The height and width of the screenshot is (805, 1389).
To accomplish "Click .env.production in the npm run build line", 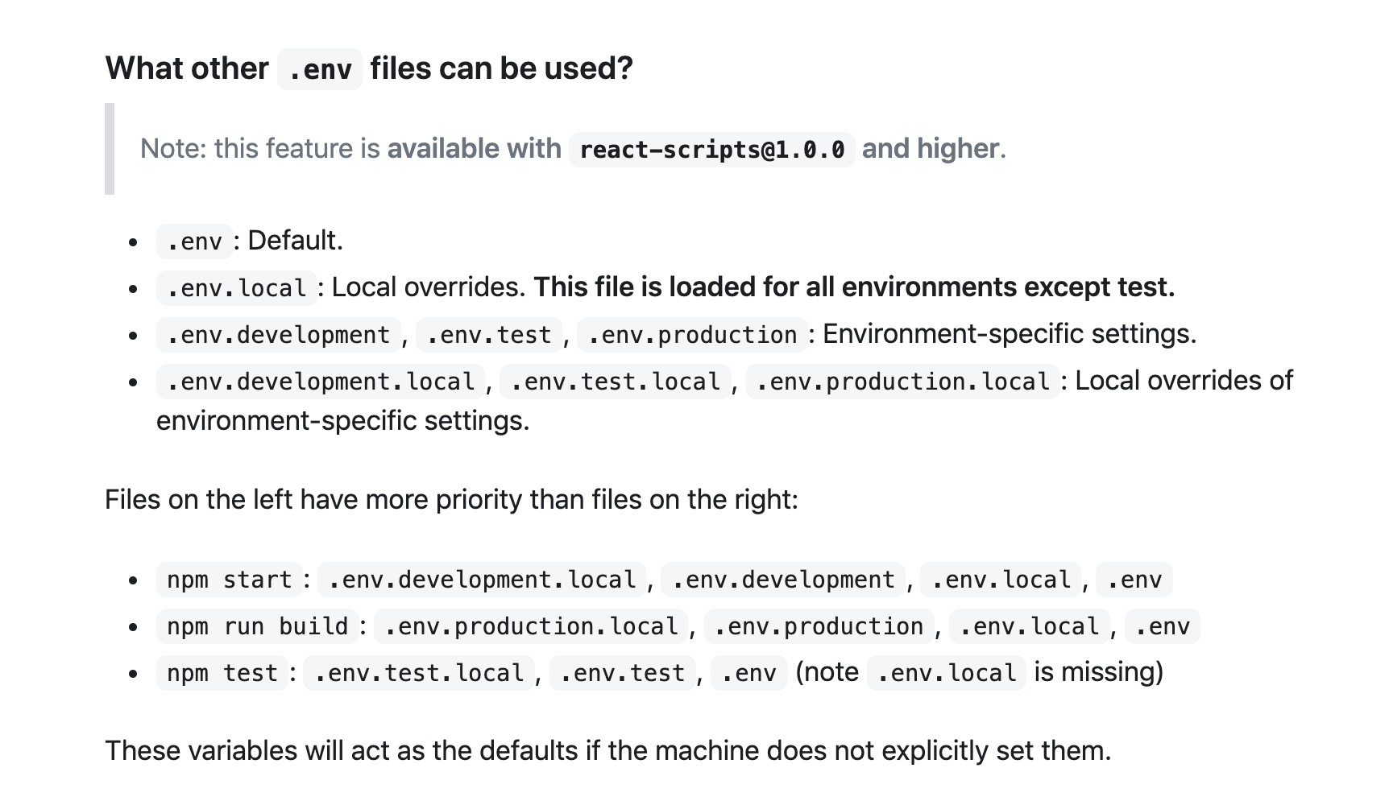I will tap(819, 626).
